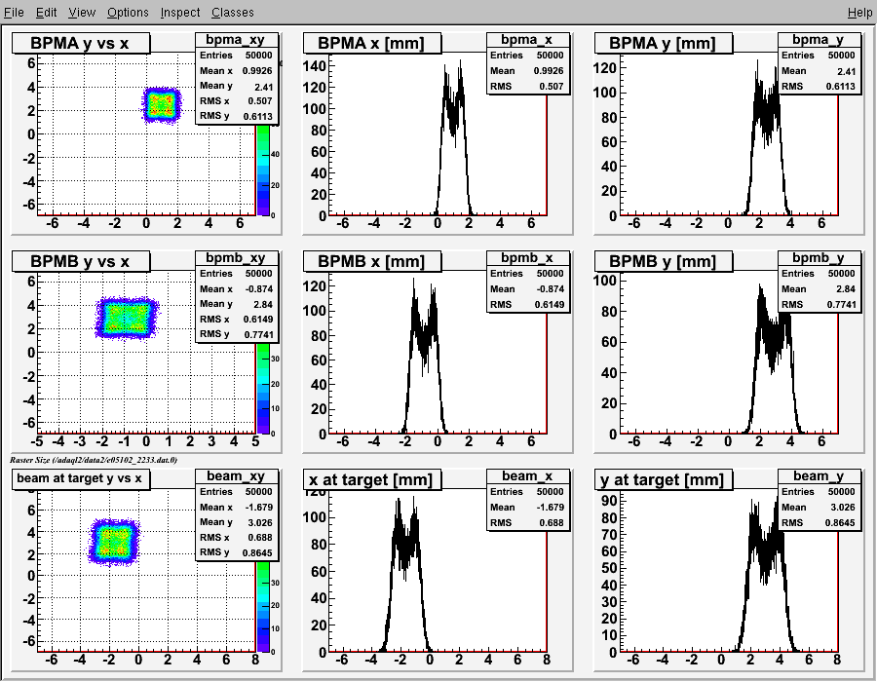Click 'RMS 0.8645' in beam_y stats
The image size is (877, 682).
tap(819, 522)
